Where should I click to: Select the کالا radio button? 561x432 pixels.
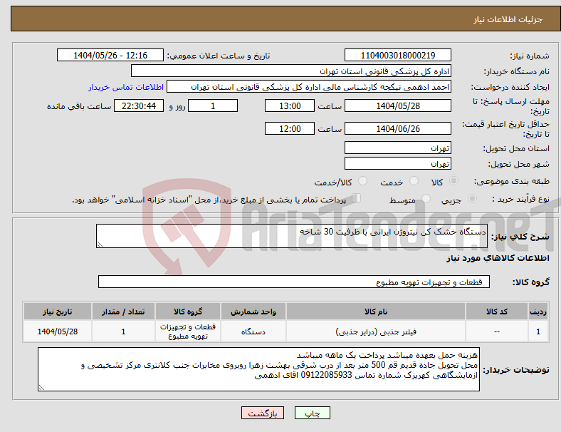[x=453, y=181]
